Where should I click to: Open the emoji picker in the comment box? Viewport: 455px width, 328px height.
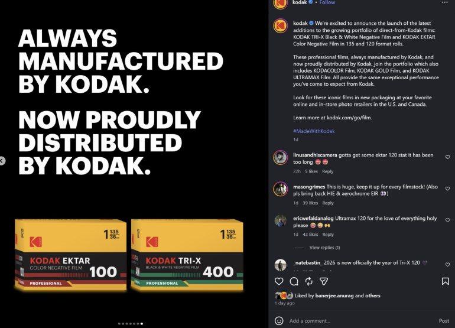tap(279, 321)
